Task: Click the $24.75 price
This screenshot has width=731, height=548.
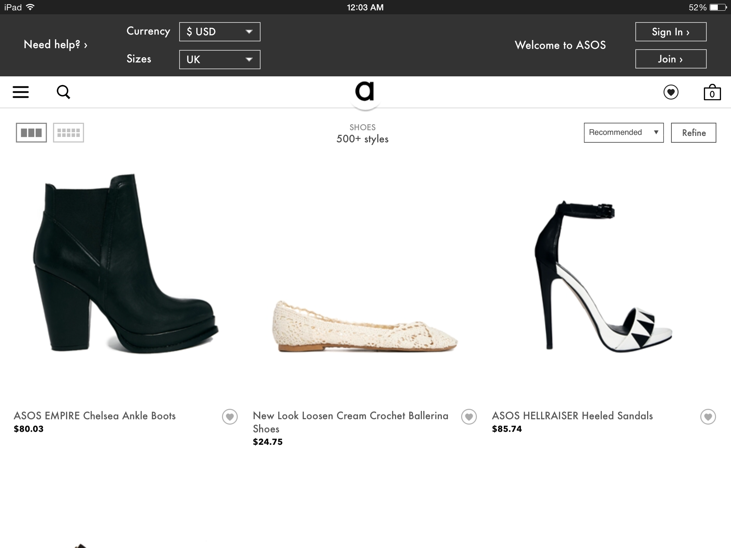Action: tap(268, 442)
